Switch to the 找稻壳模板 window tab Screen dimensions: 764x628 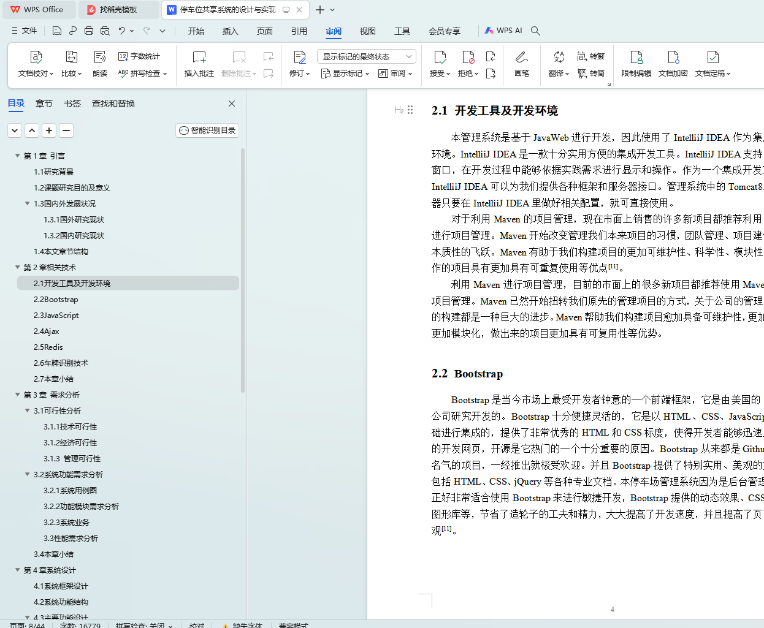(119, 10)
